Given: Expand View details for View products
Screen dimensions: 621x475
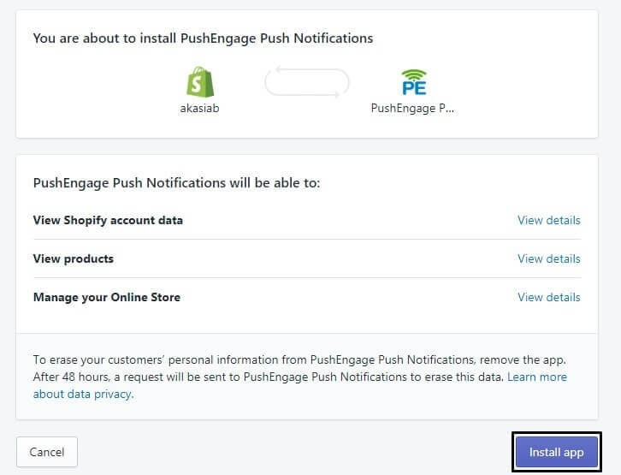Looking at the screenshot, I should pos(548,258).
